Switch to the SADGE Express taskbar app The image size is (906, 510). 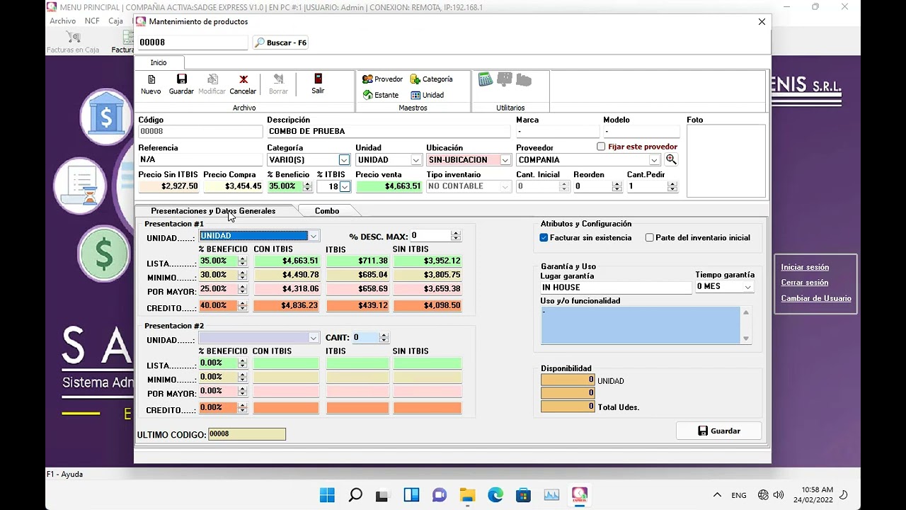579,494
